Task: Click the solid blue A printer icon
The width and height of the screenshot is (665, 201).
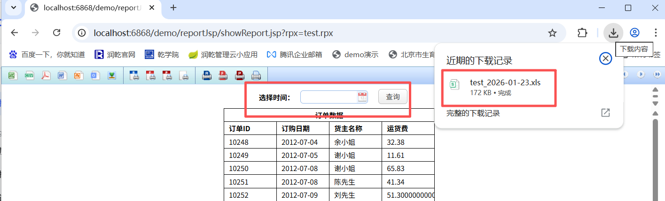Action: coord(206,75)
